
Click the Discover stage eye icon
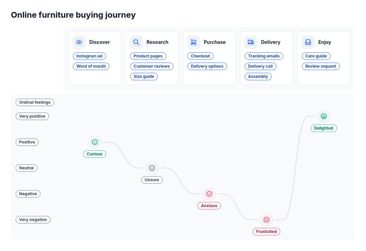[79, 42]
